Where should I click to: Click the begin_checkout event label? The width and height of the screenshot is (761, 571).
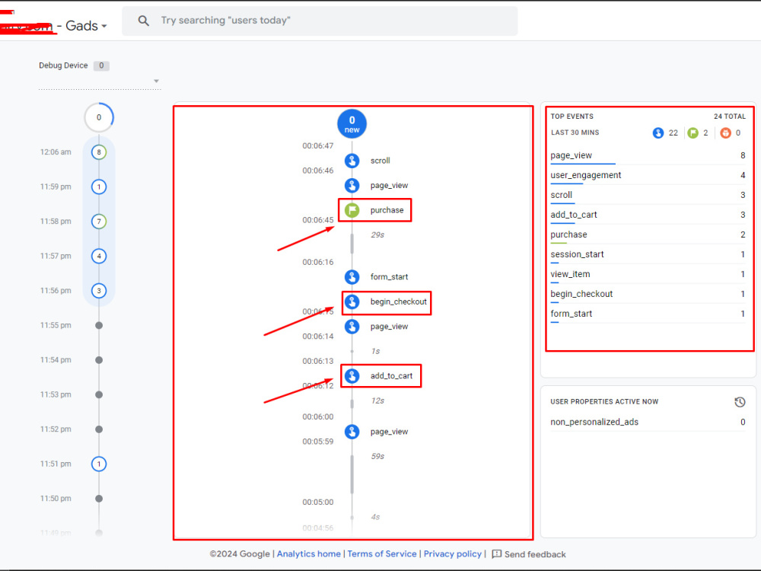(x=399, y=301)
